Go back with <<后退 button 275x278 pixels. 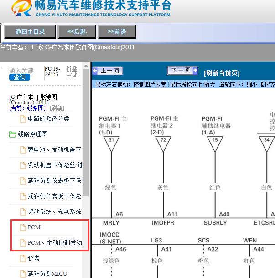click(77, 32)
